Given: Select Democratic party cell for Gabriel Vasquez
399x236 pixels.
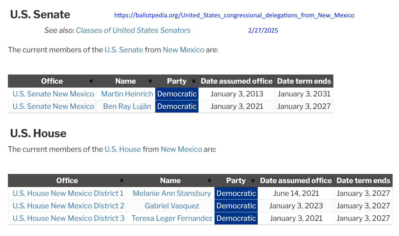Looking at the screenshot, I should (x=236, y=206).
